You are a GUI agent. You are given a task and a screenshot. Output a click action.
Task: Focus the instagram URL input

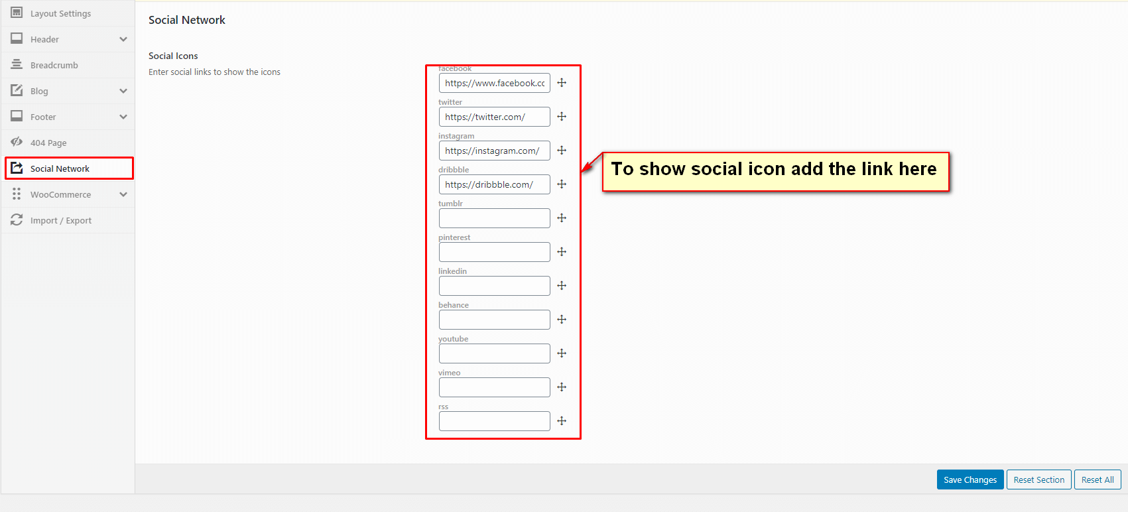tap(495, 151)
